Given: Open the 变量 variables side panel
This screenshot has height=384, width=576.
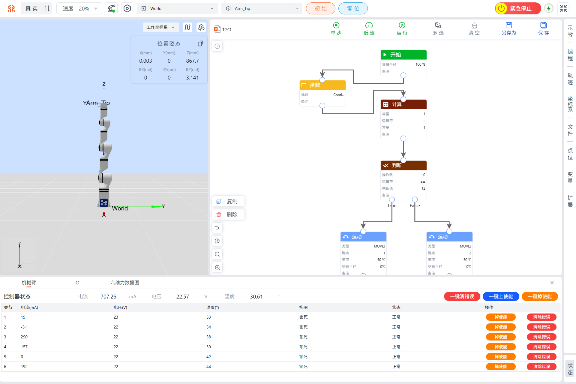Looking at the screenshot, I should (x=570, y=177).
